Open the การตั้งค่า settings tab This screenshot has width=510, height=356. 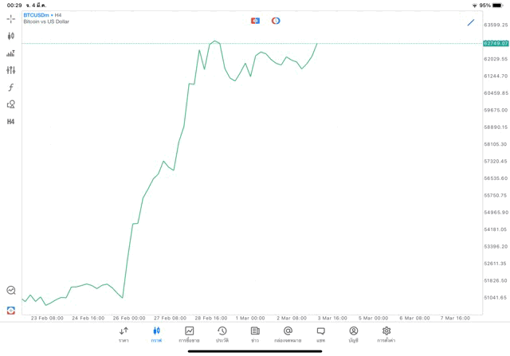click(x=386, y=334)
